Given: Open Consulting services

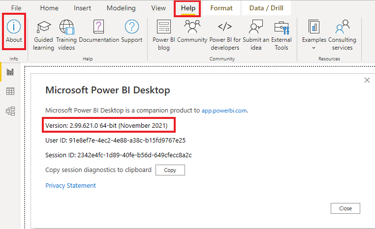Looking at the screenshot, I should tap(342, 35).
